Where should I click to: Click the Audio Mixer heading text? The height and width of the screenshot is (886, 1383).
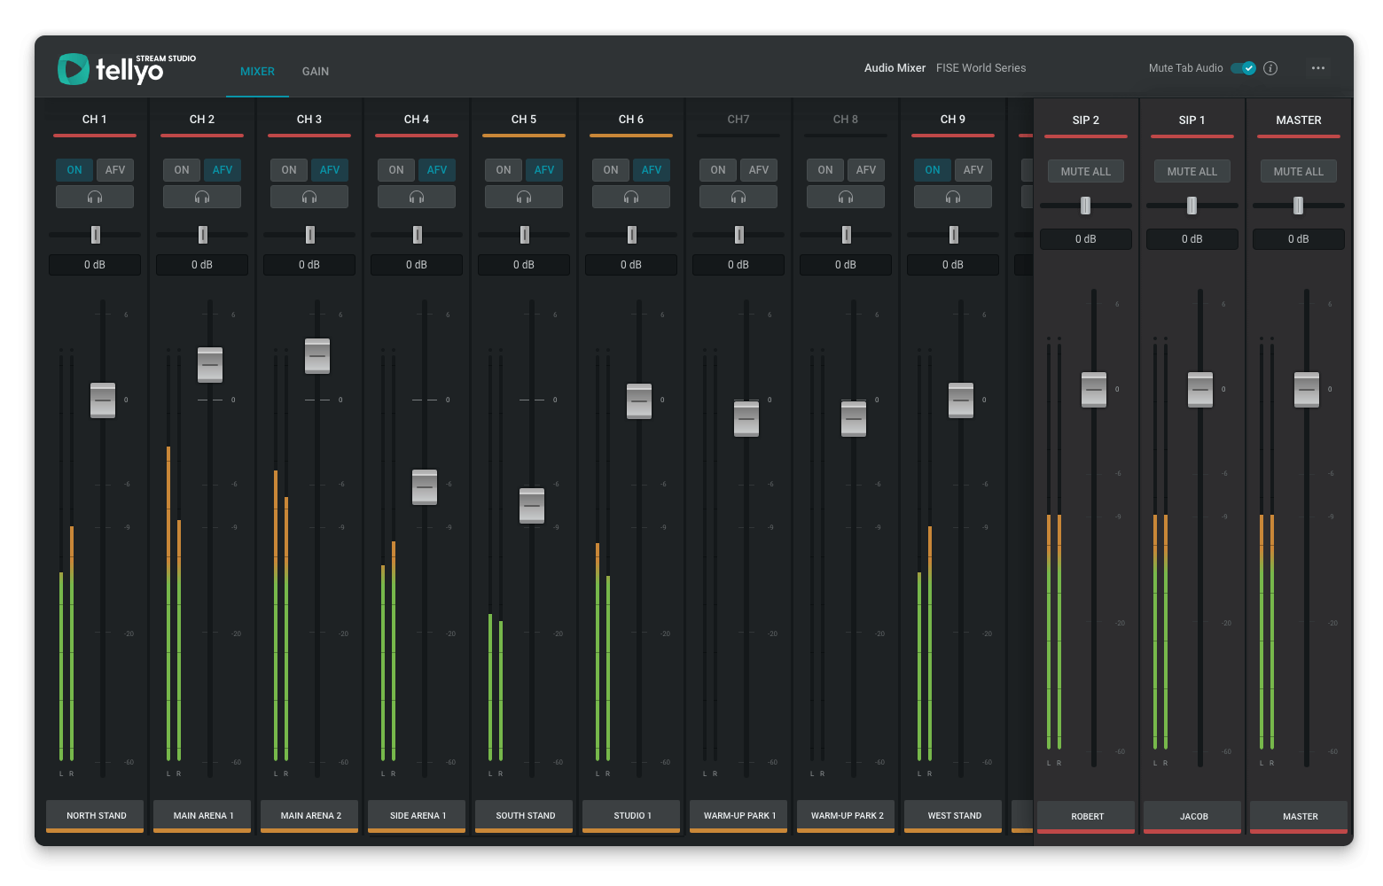click(x=895, y=68)
